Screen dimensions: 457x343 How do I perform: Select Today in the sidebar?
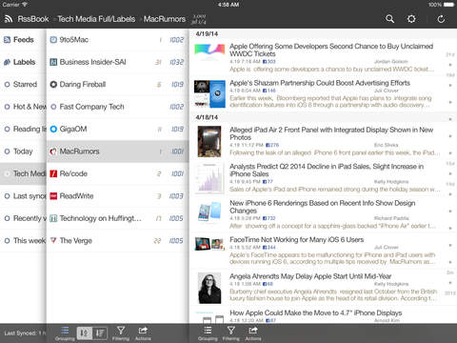[23, 151]
